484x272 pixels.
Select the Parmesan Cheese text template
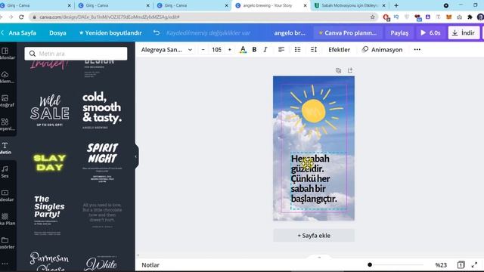(49, 261)
